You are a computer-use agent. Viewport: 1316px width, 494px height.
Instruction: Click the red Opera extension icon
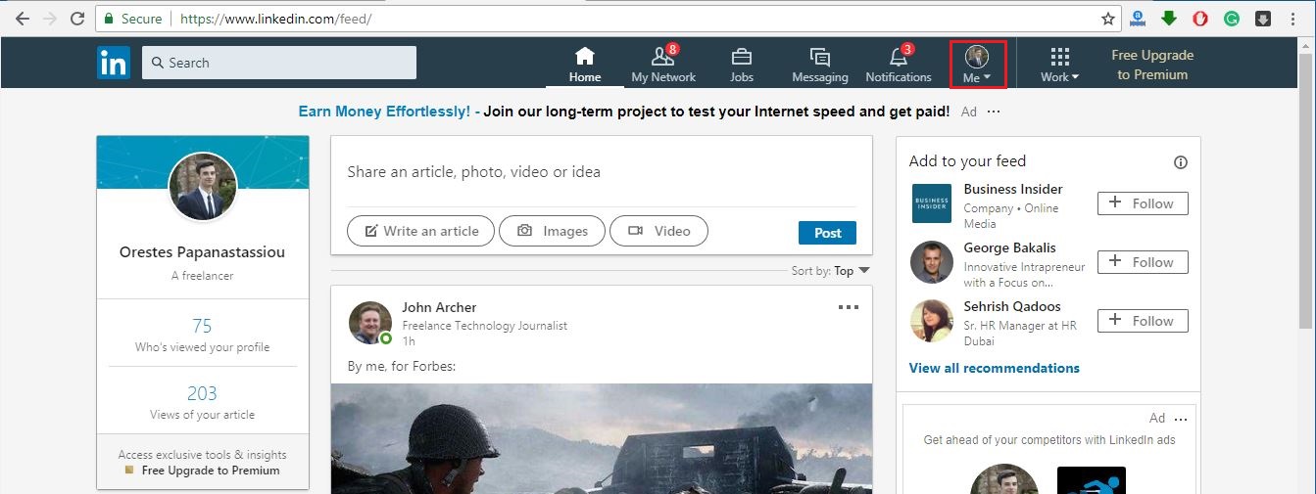[1200, 19]
